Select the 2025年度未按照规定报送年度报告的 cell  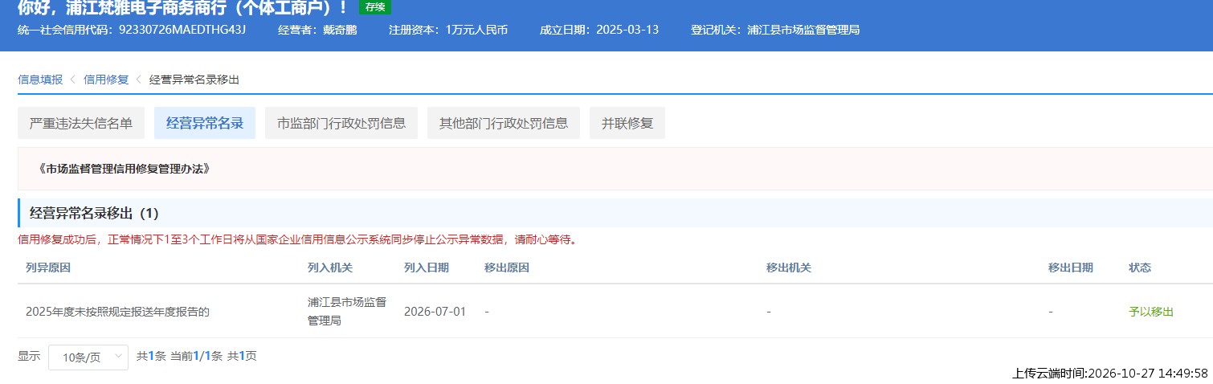click(x=117, y=312)
